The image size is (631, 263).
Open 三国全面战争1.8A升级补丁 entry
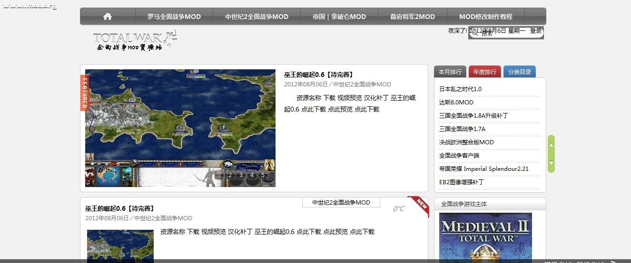click(x=474, y=115)
